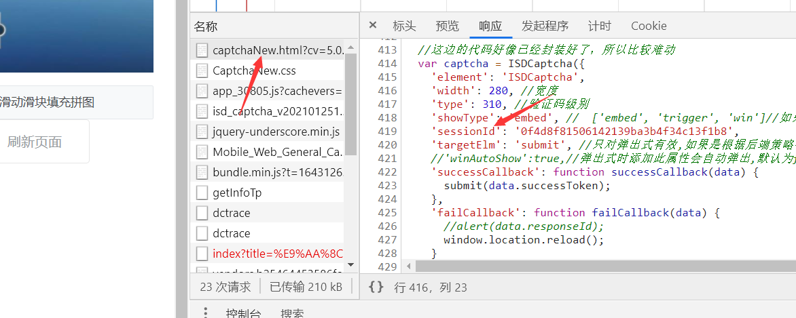Click the file icon beside captchaNew.html
This screenshot has width=796, height=318.
coord(202,50)
